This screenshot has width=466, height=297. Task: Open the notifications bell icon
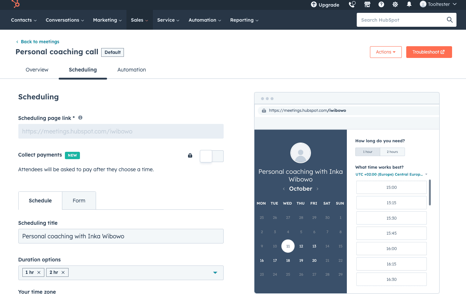[x=409, y=4]
